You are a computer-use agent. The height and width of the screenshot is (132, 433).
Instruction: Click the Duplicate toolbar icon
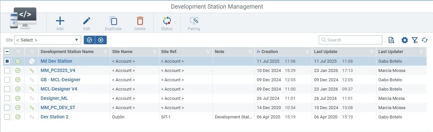pos(113,21)
